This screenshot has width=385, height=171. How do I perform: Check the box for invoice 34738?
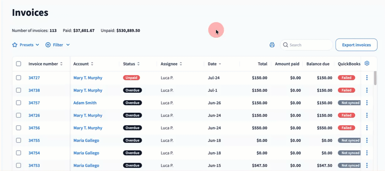point(19,90)
